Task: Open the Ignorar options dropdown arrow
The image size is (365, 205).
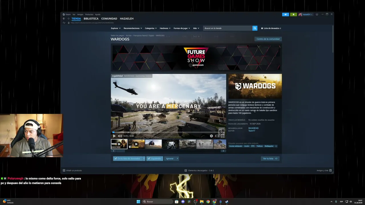Action: click(x=177, y=159)
